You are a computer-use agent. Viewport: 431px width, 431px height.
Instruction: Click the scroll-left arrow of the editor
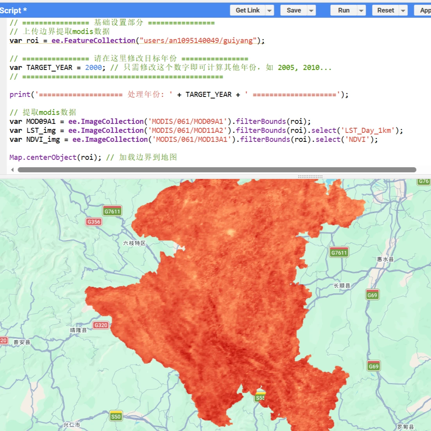(x=13, y=170)
